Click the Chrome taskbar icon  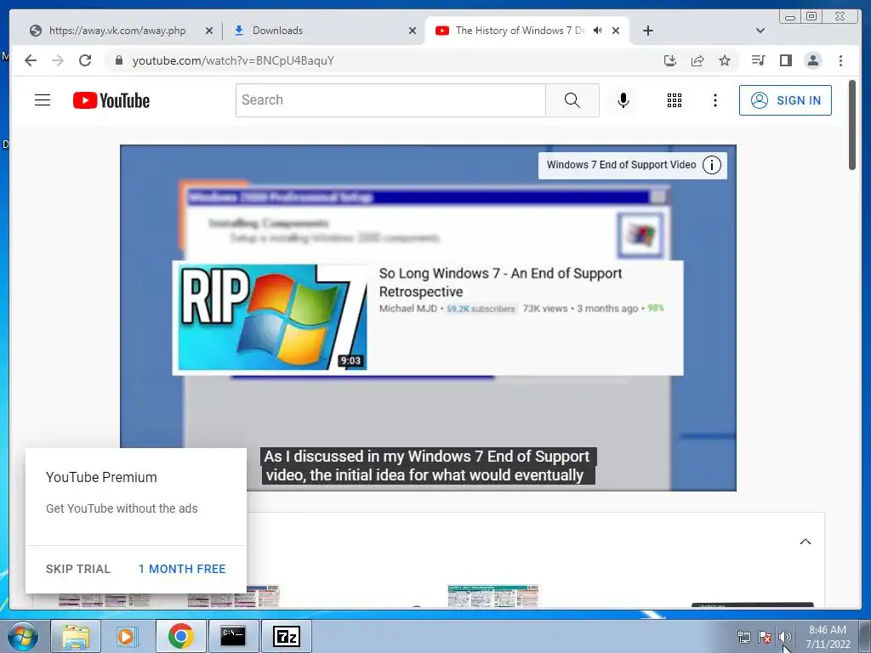pyautogui.click(x=180, y=636)
